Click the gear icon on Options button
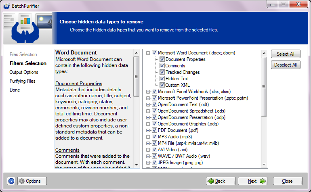The image size is (311, 192). point(22,181)
